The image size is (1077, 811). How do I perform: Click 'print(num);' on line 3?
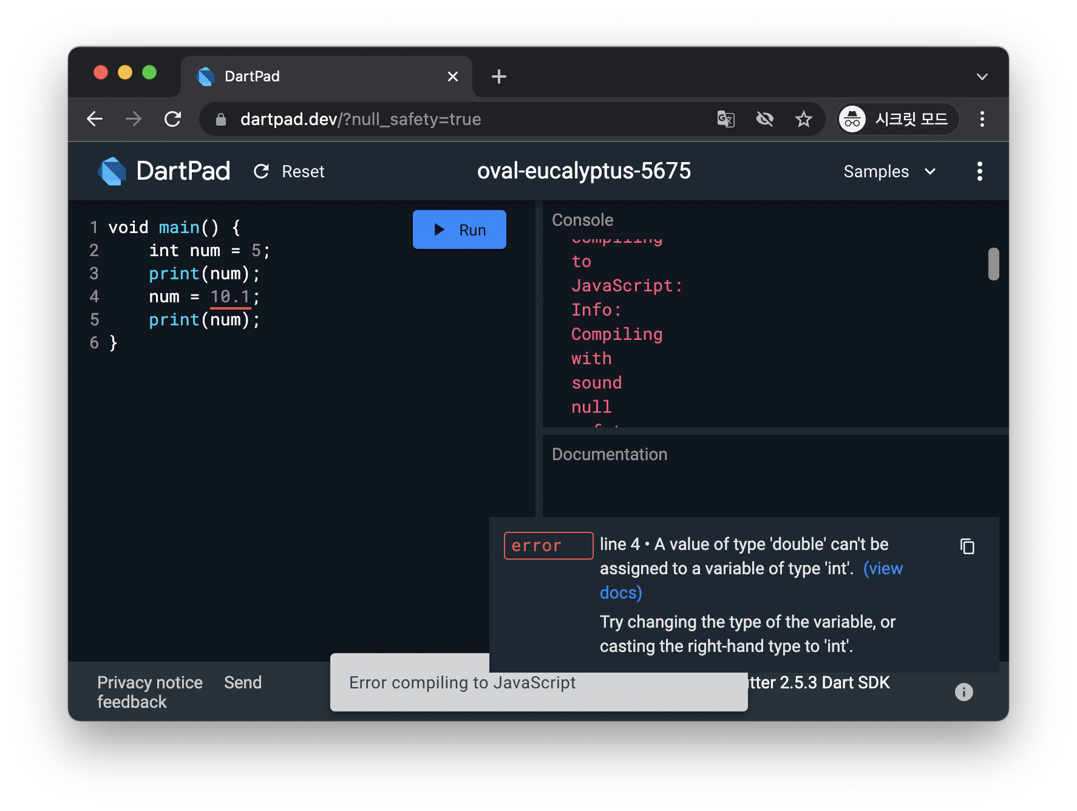[205, 274]
